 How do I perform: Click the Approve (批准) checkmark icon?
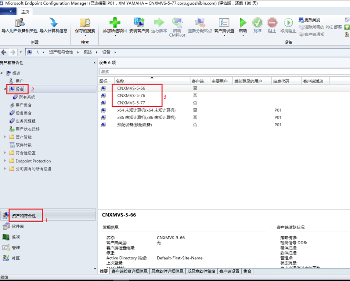[257, 22]
